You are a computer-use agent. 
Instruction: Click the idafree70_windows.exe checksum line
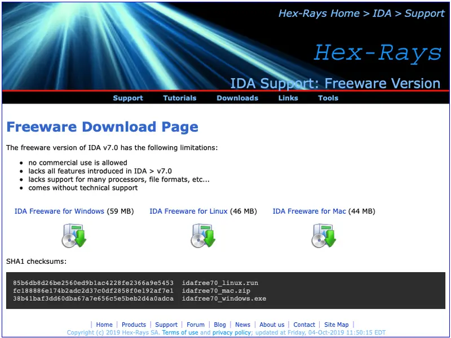(139, 299)
